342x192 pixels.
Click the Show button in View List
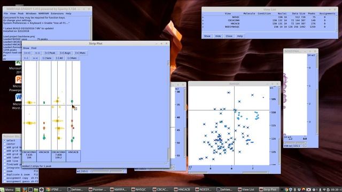[207, 36]
